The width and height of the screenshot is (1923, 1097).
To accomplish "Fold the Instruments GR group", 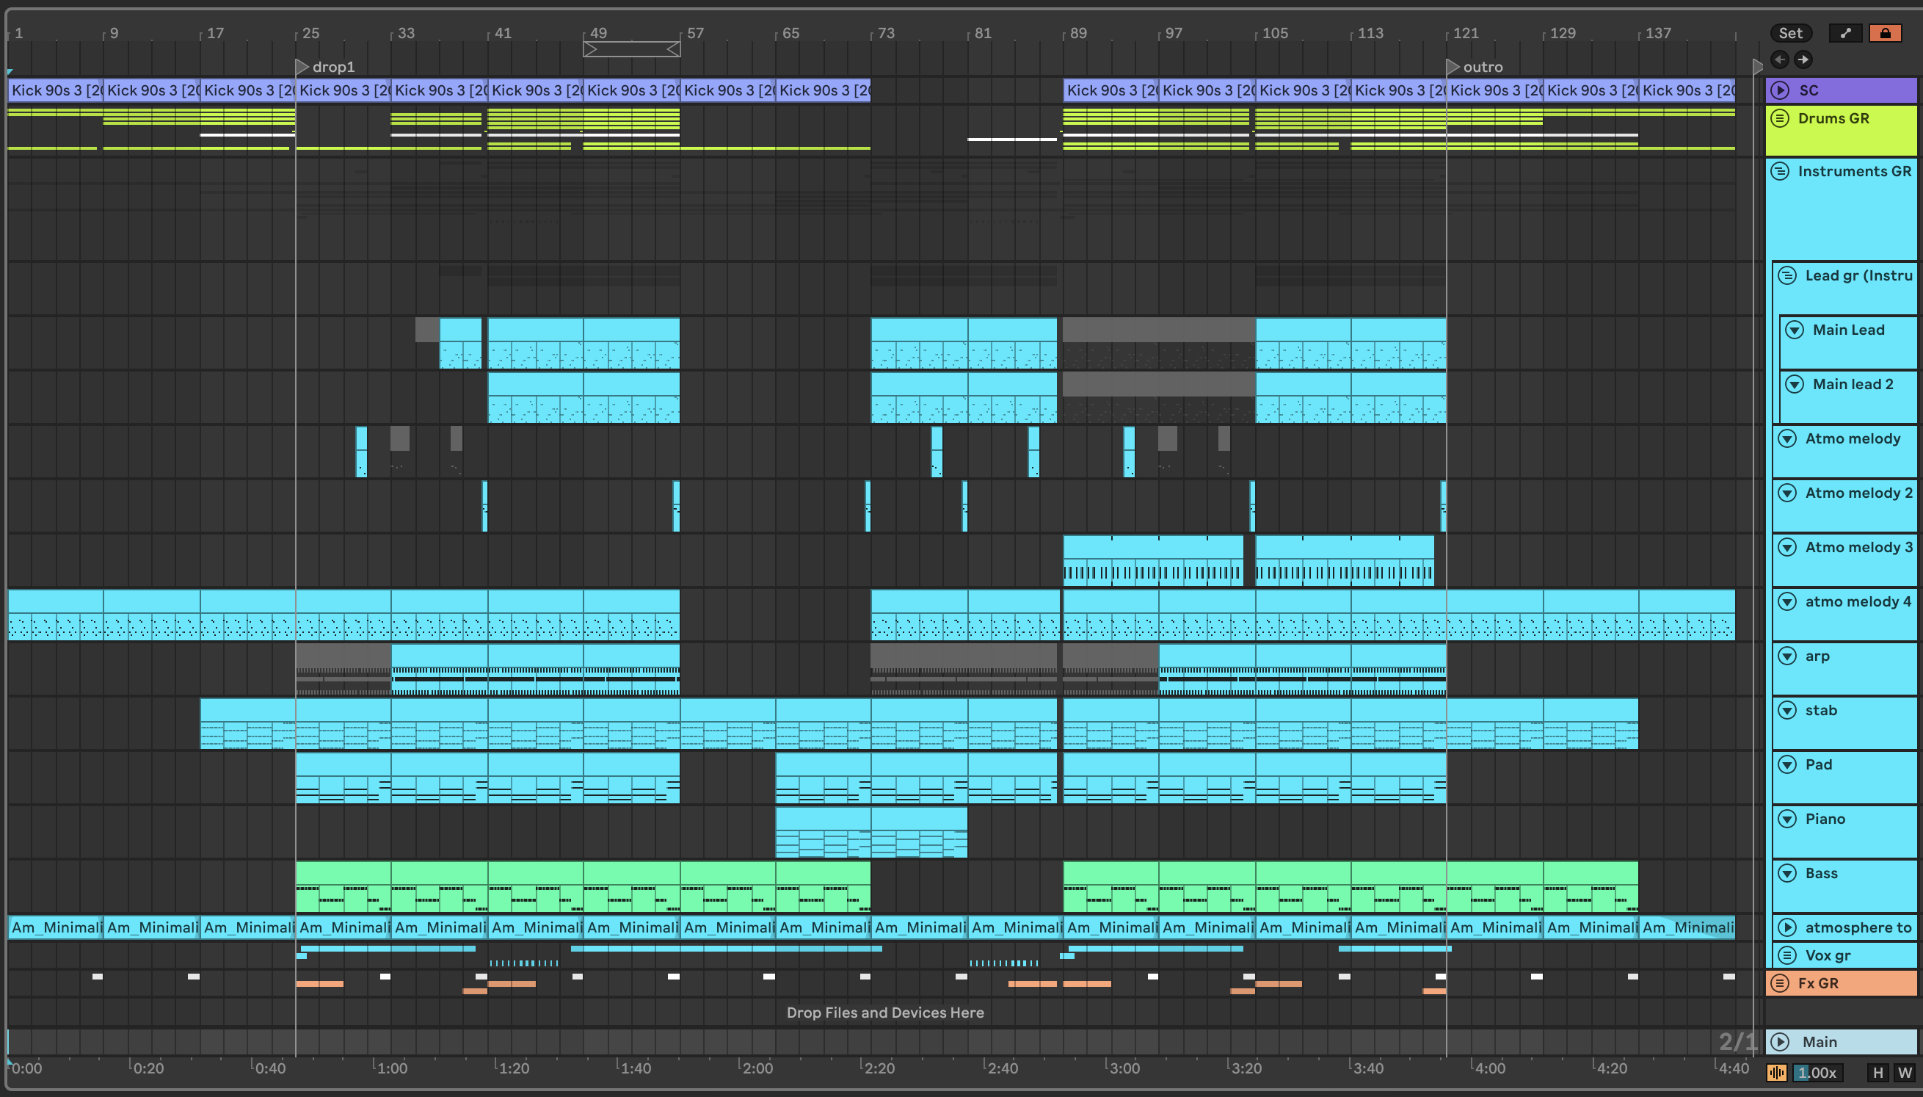I will click(1780, 171).
